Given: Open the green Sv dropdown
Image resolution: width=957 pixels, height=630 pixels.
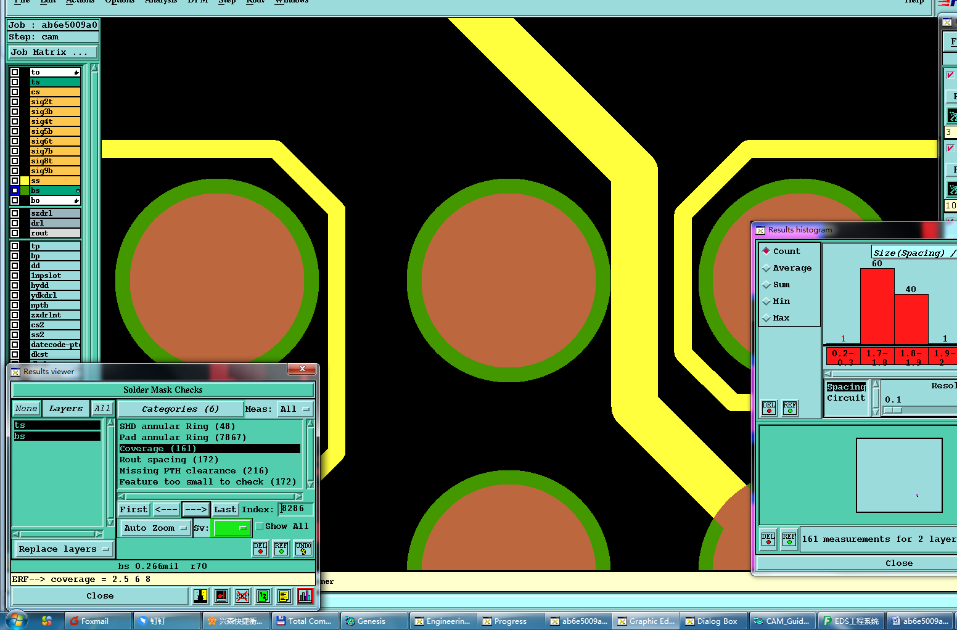Looking at the screenshot, I should (231, 528).
